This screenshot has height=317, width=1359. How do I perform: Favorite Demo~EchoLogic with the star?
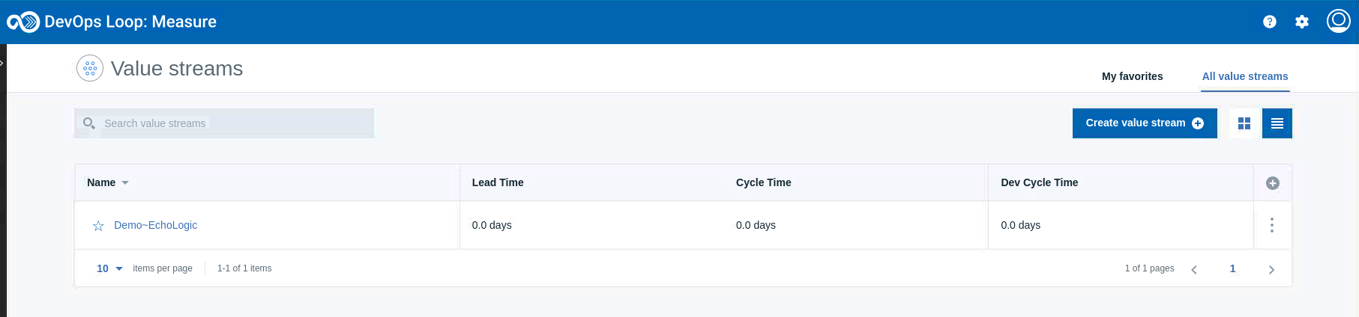[98, 226]
